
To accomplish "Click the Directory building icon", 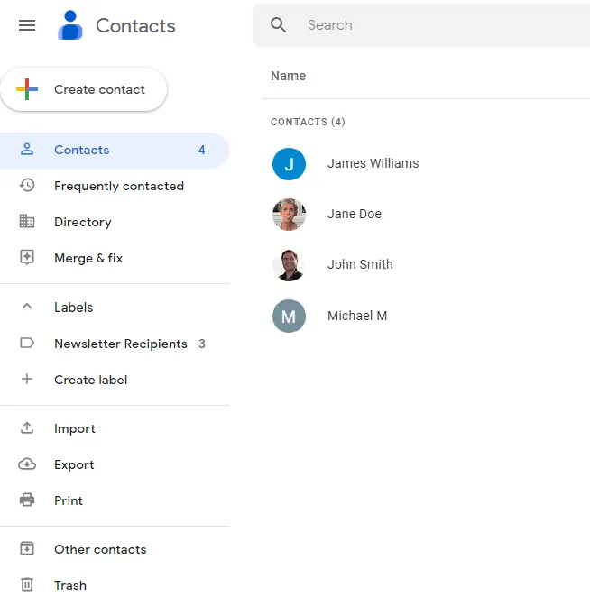I will point(27,221).
